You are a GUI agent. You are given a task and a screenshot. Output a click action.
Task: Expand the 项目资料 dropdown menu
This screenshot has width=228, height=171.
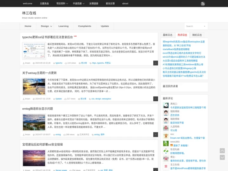pyautogui.click(x=62, y=3)
